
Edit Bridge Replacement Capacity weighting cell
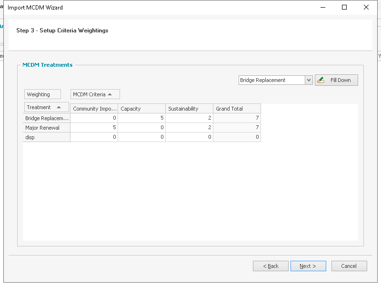tap(141, 118)
